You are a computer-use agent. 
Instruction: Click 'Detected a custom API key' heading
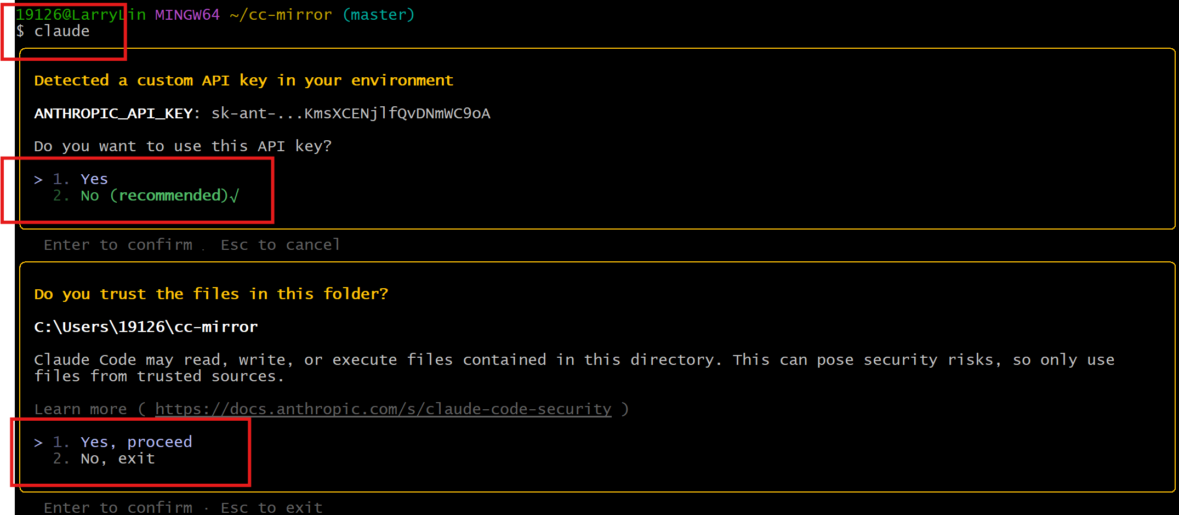(244, 81)
